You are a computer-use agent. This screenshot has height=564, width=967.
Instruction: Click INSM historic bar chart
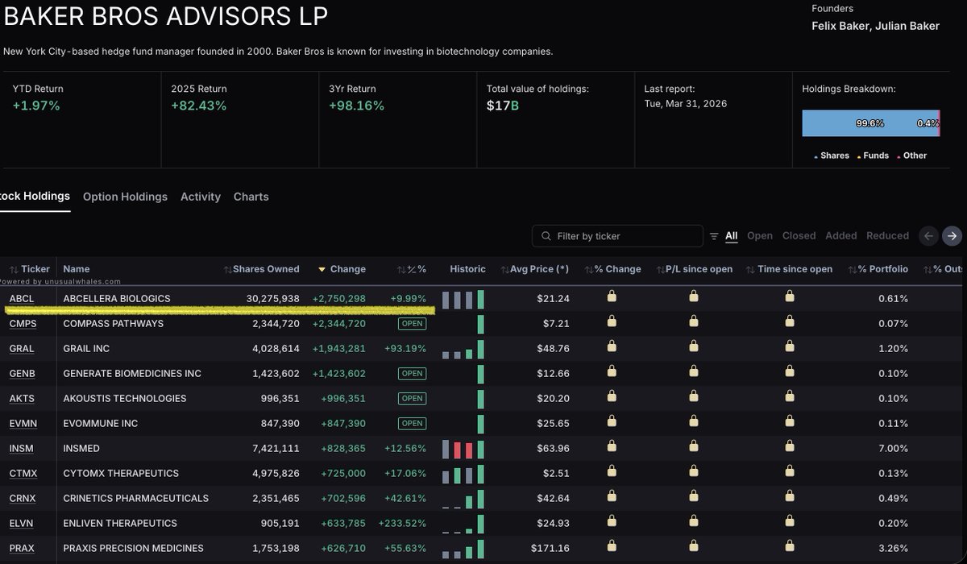463,450
